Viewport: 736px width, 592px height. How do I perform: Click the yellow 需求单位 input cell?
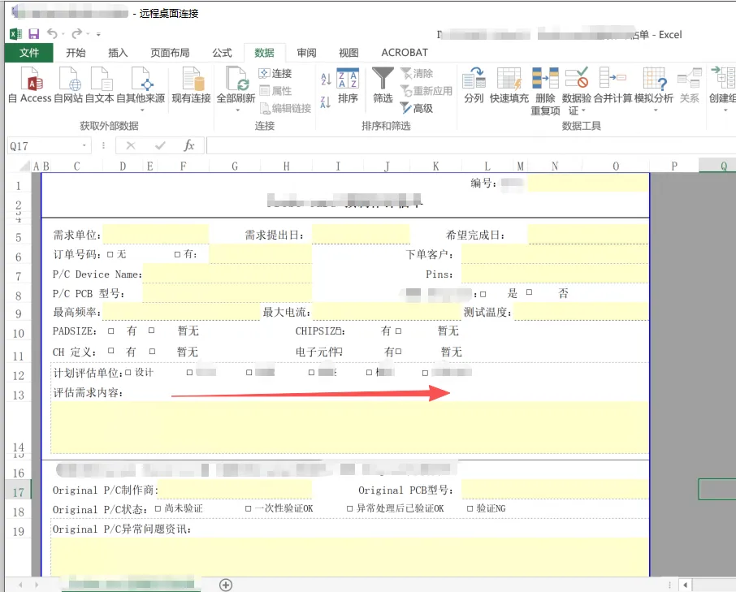click(x=156, y=235)
